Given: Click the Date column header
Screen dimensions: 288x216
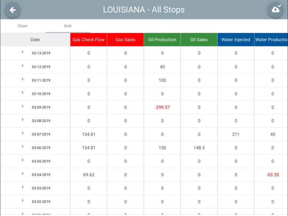Looking at the screenshot, I should [x=35, y=40].
